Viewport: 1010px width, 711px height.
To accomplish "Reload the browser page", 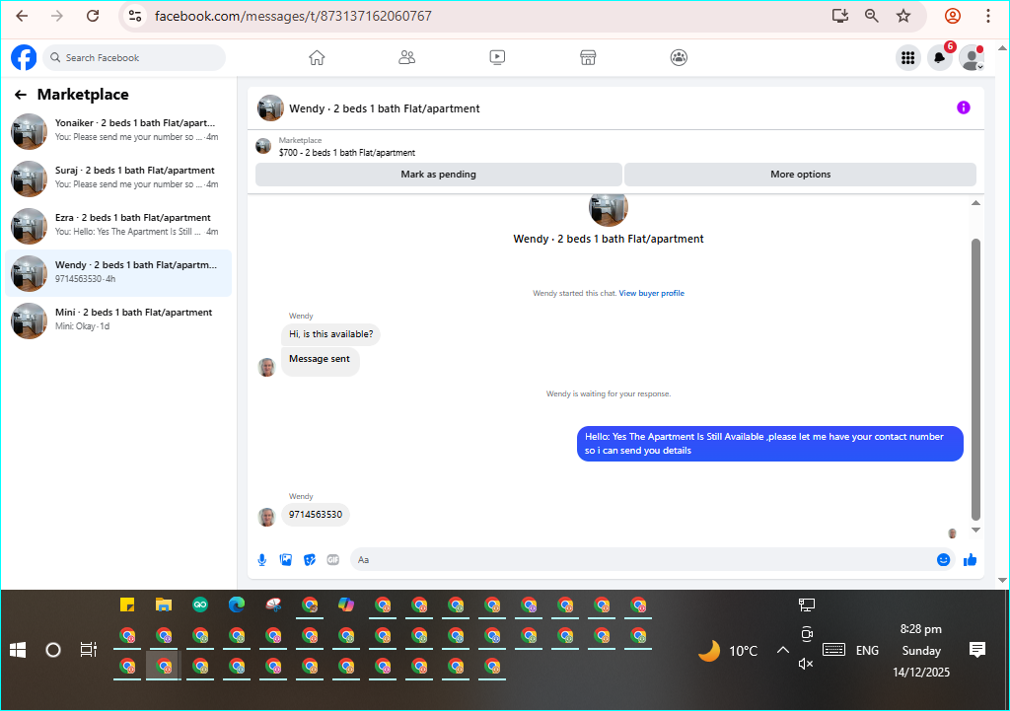I will (93, 16).
